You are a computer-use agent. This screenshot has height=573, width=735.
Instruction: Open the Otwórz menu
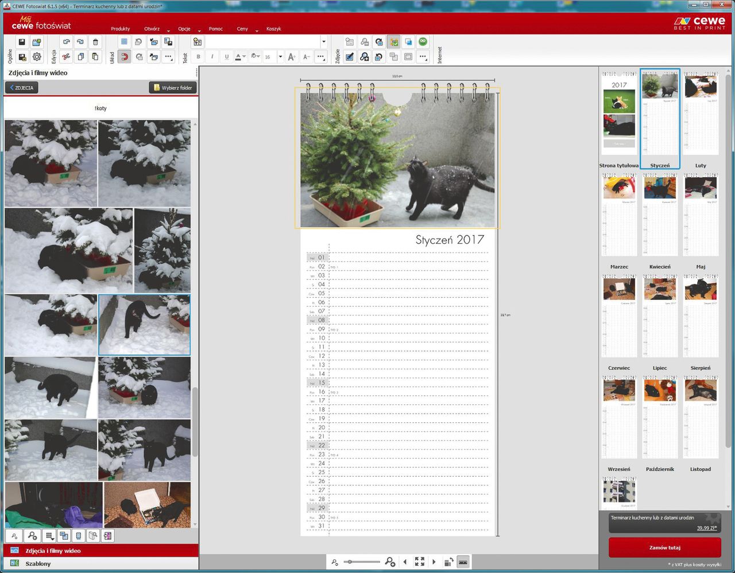point(152,29)
